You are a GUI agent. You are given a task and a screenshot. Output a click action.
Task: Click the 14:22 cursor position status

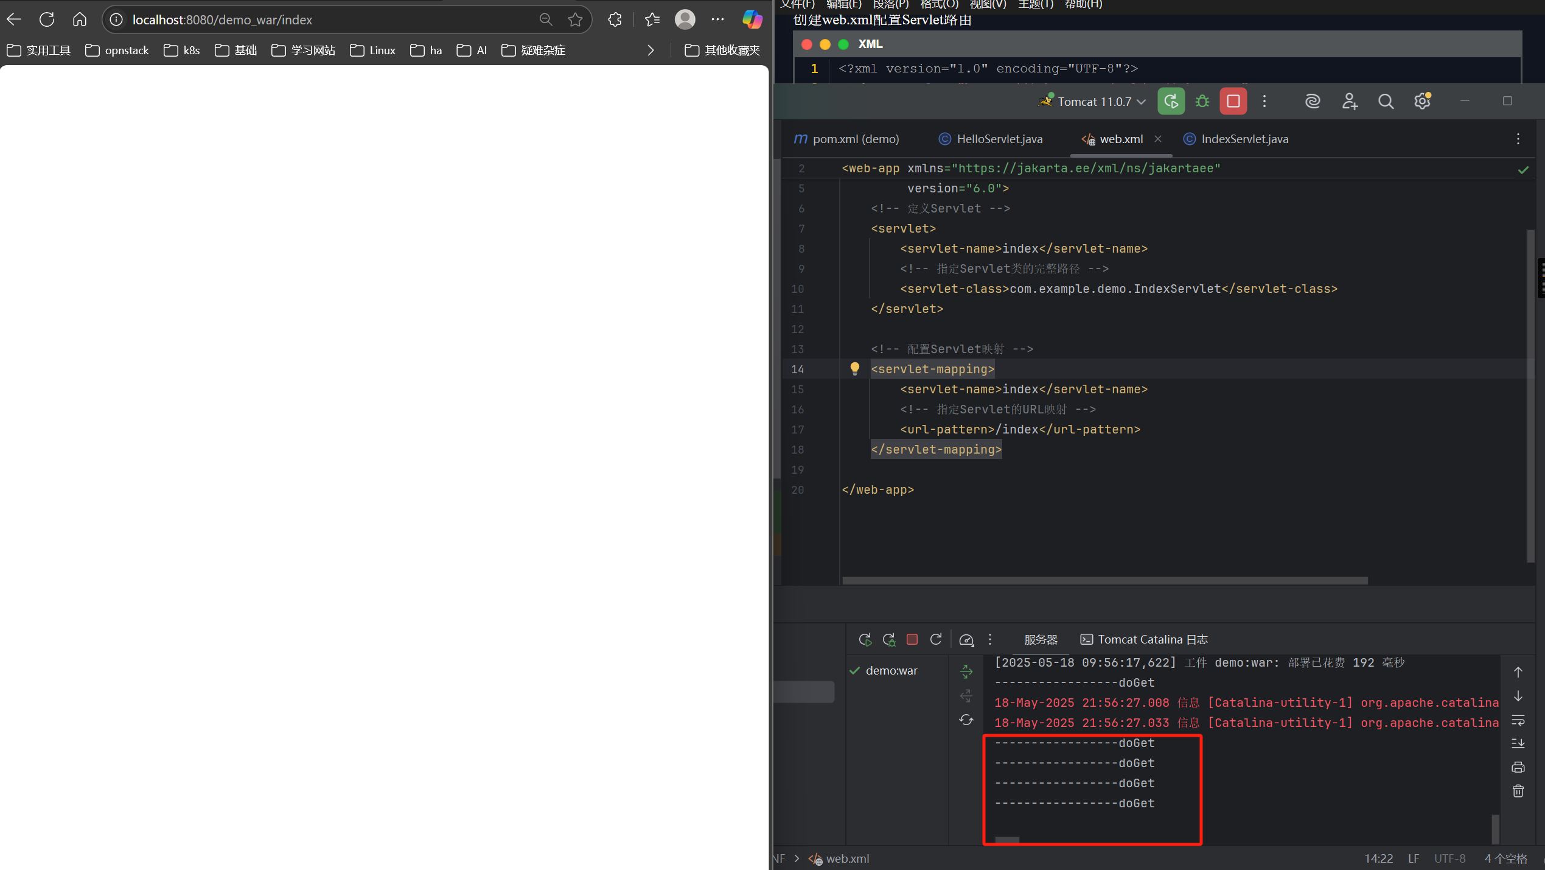pyautogui.click(x=1378, y=858)
